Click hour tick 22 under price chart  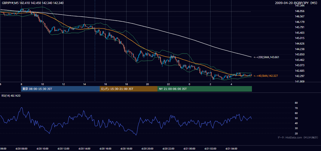pos(168,84)
